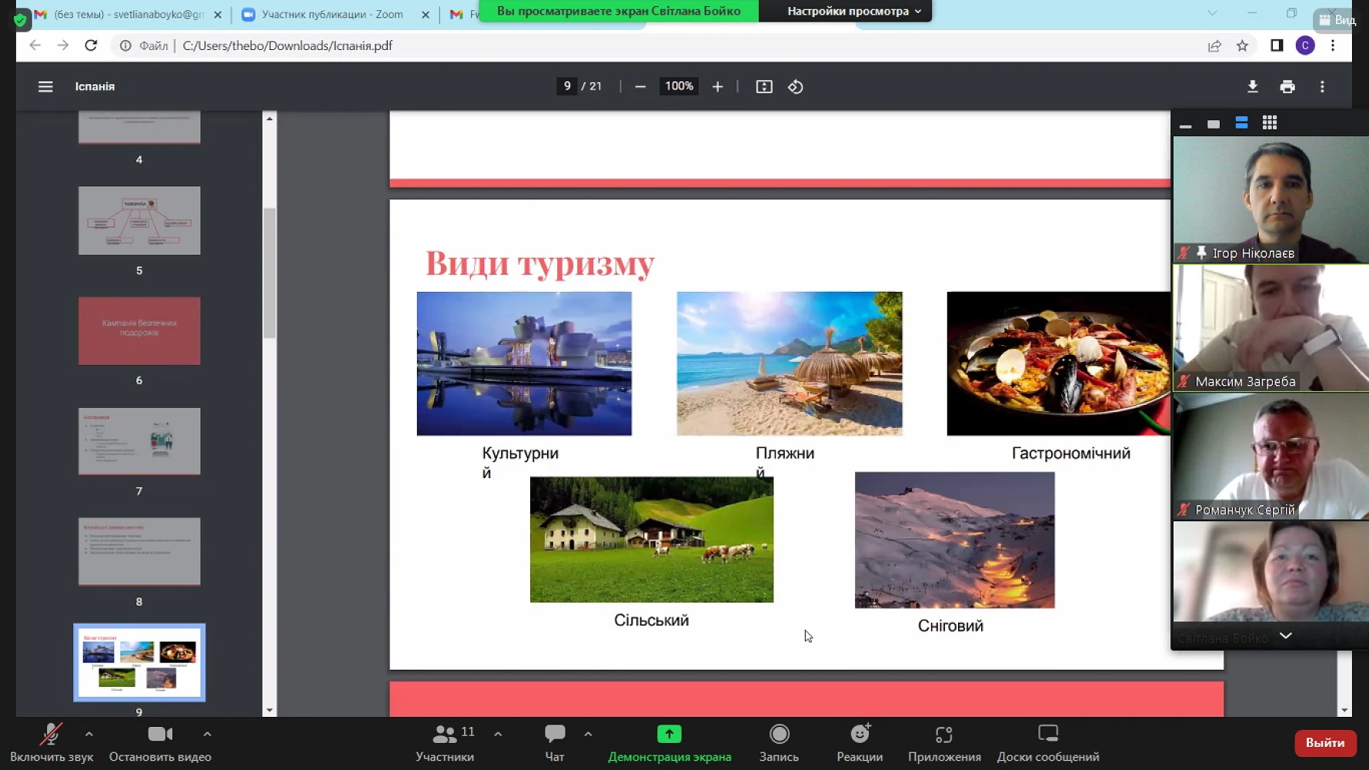This screenshot has height=770, width=1369.
Task: Click the fit to page icon
Action: coord(763,87)
